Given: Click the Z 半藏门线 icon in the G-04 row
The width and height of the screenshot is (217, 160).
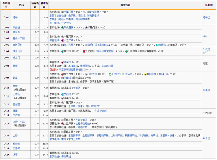Looking at the screenshot, I should (63, 37).
